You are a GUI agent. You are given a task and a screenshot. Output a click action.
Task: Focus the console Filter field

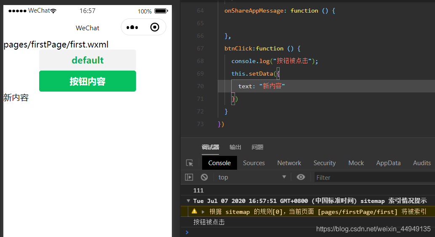coord(374,177)
